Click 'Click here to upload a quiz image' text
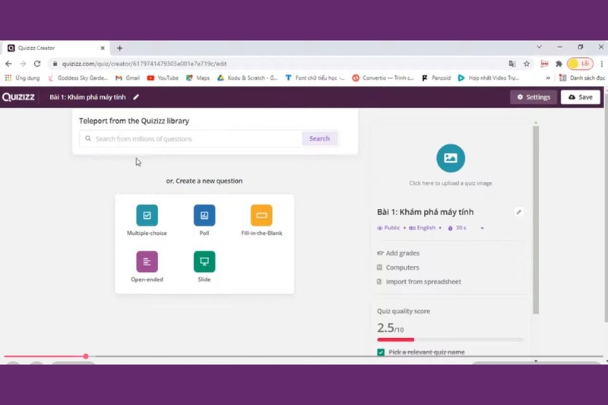 451,183
